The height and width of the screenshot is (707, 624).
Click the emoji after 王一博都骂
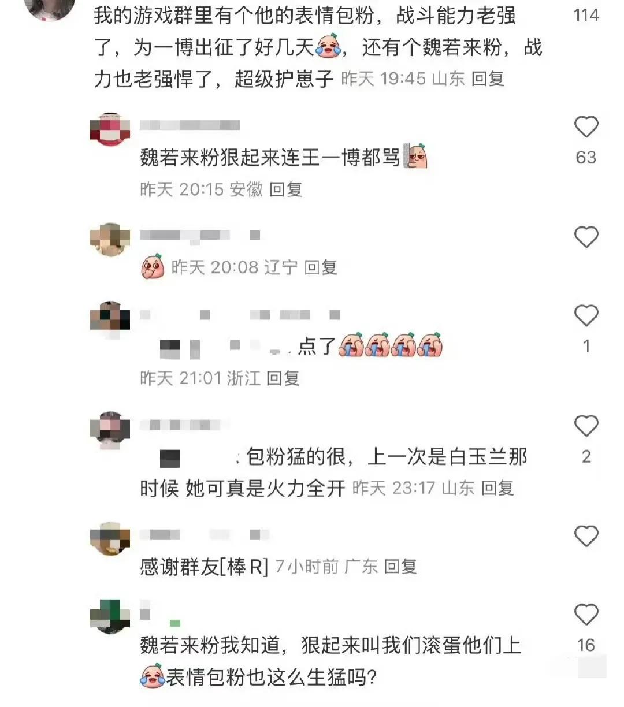[x=415, y=156]
